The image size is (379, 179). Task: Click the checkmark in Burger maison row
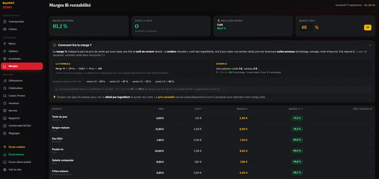click(x=371, y=129)
